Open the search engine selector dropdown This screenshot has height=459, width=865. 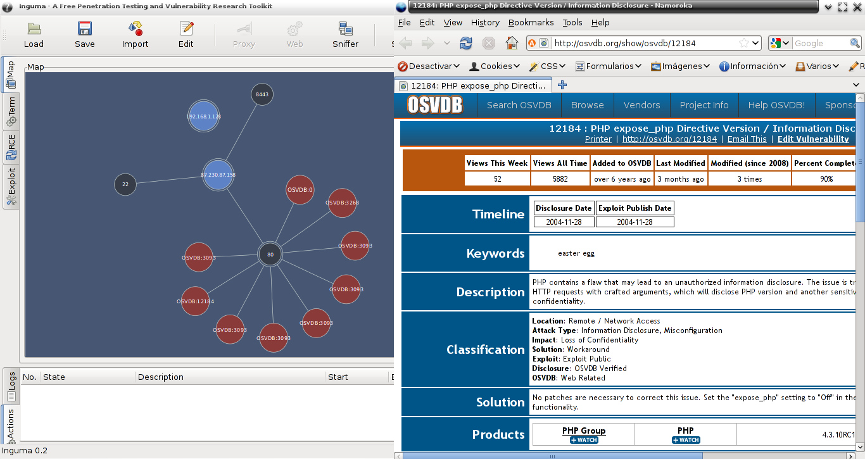[780, 43]
